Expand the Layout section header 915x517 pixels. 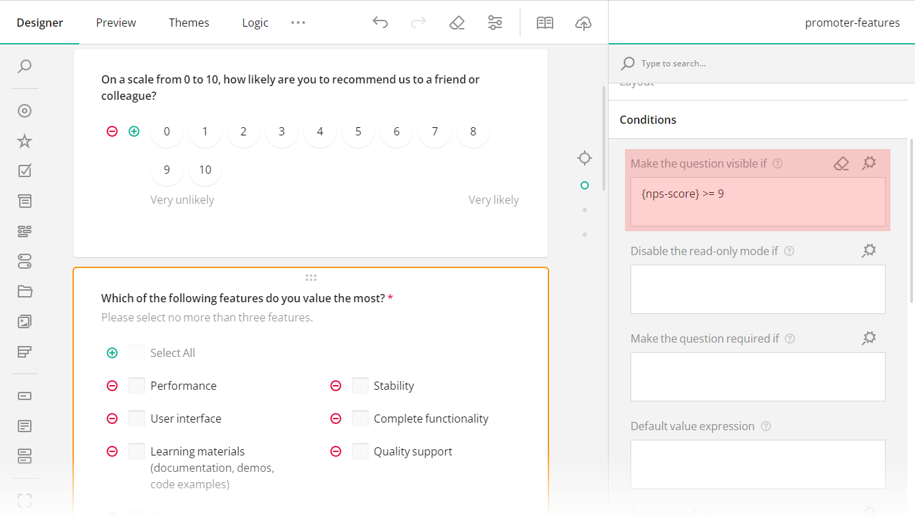pos(636,81)
